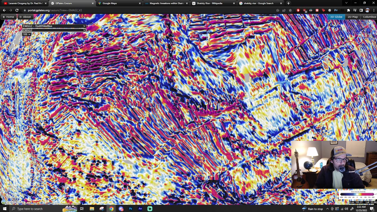
Task: Open the media controls playlist icon
Action: tap(355, 10)
